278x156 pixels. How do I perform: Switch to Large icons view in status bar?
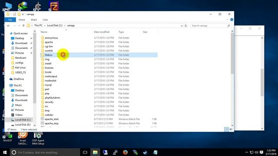pyautogui.click(x=231, y=130)
